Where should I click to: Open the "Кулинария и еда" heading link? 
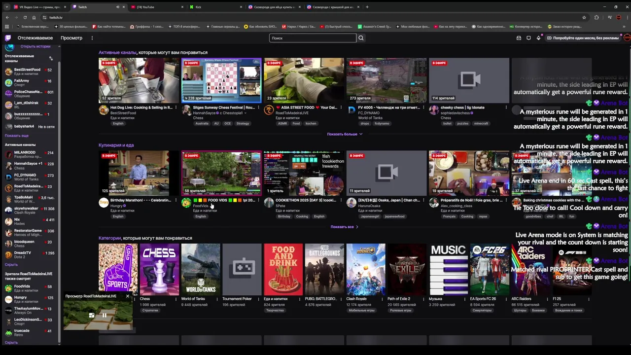click(116, 145)
